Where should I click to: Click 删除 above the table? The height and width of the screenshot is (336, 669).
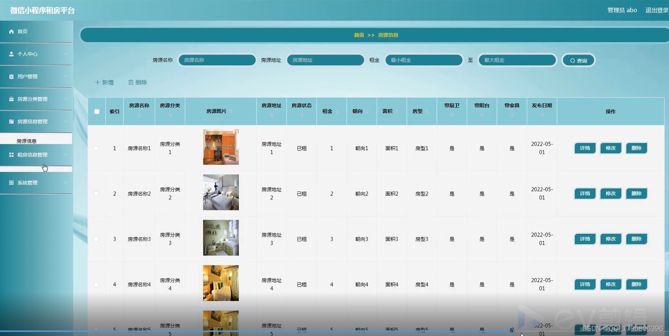137,82
